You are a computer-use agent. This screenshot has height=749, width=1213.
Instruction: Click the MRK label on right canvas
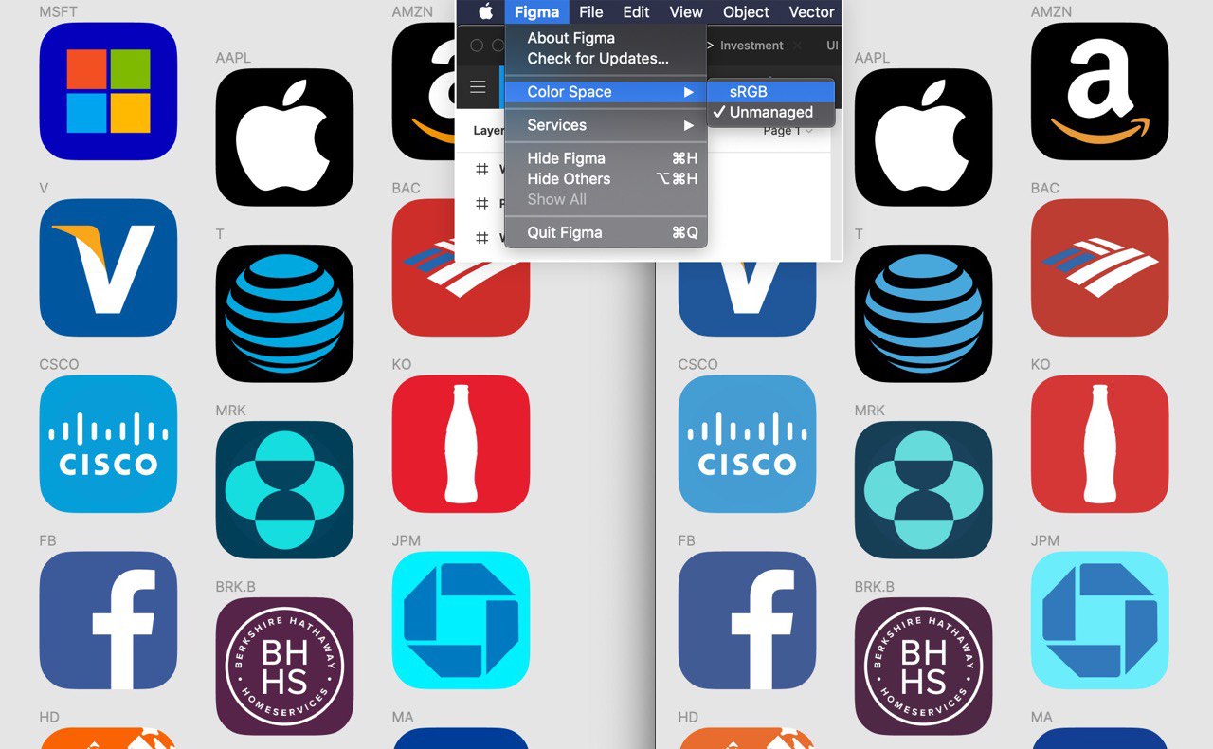coord(869,411)
